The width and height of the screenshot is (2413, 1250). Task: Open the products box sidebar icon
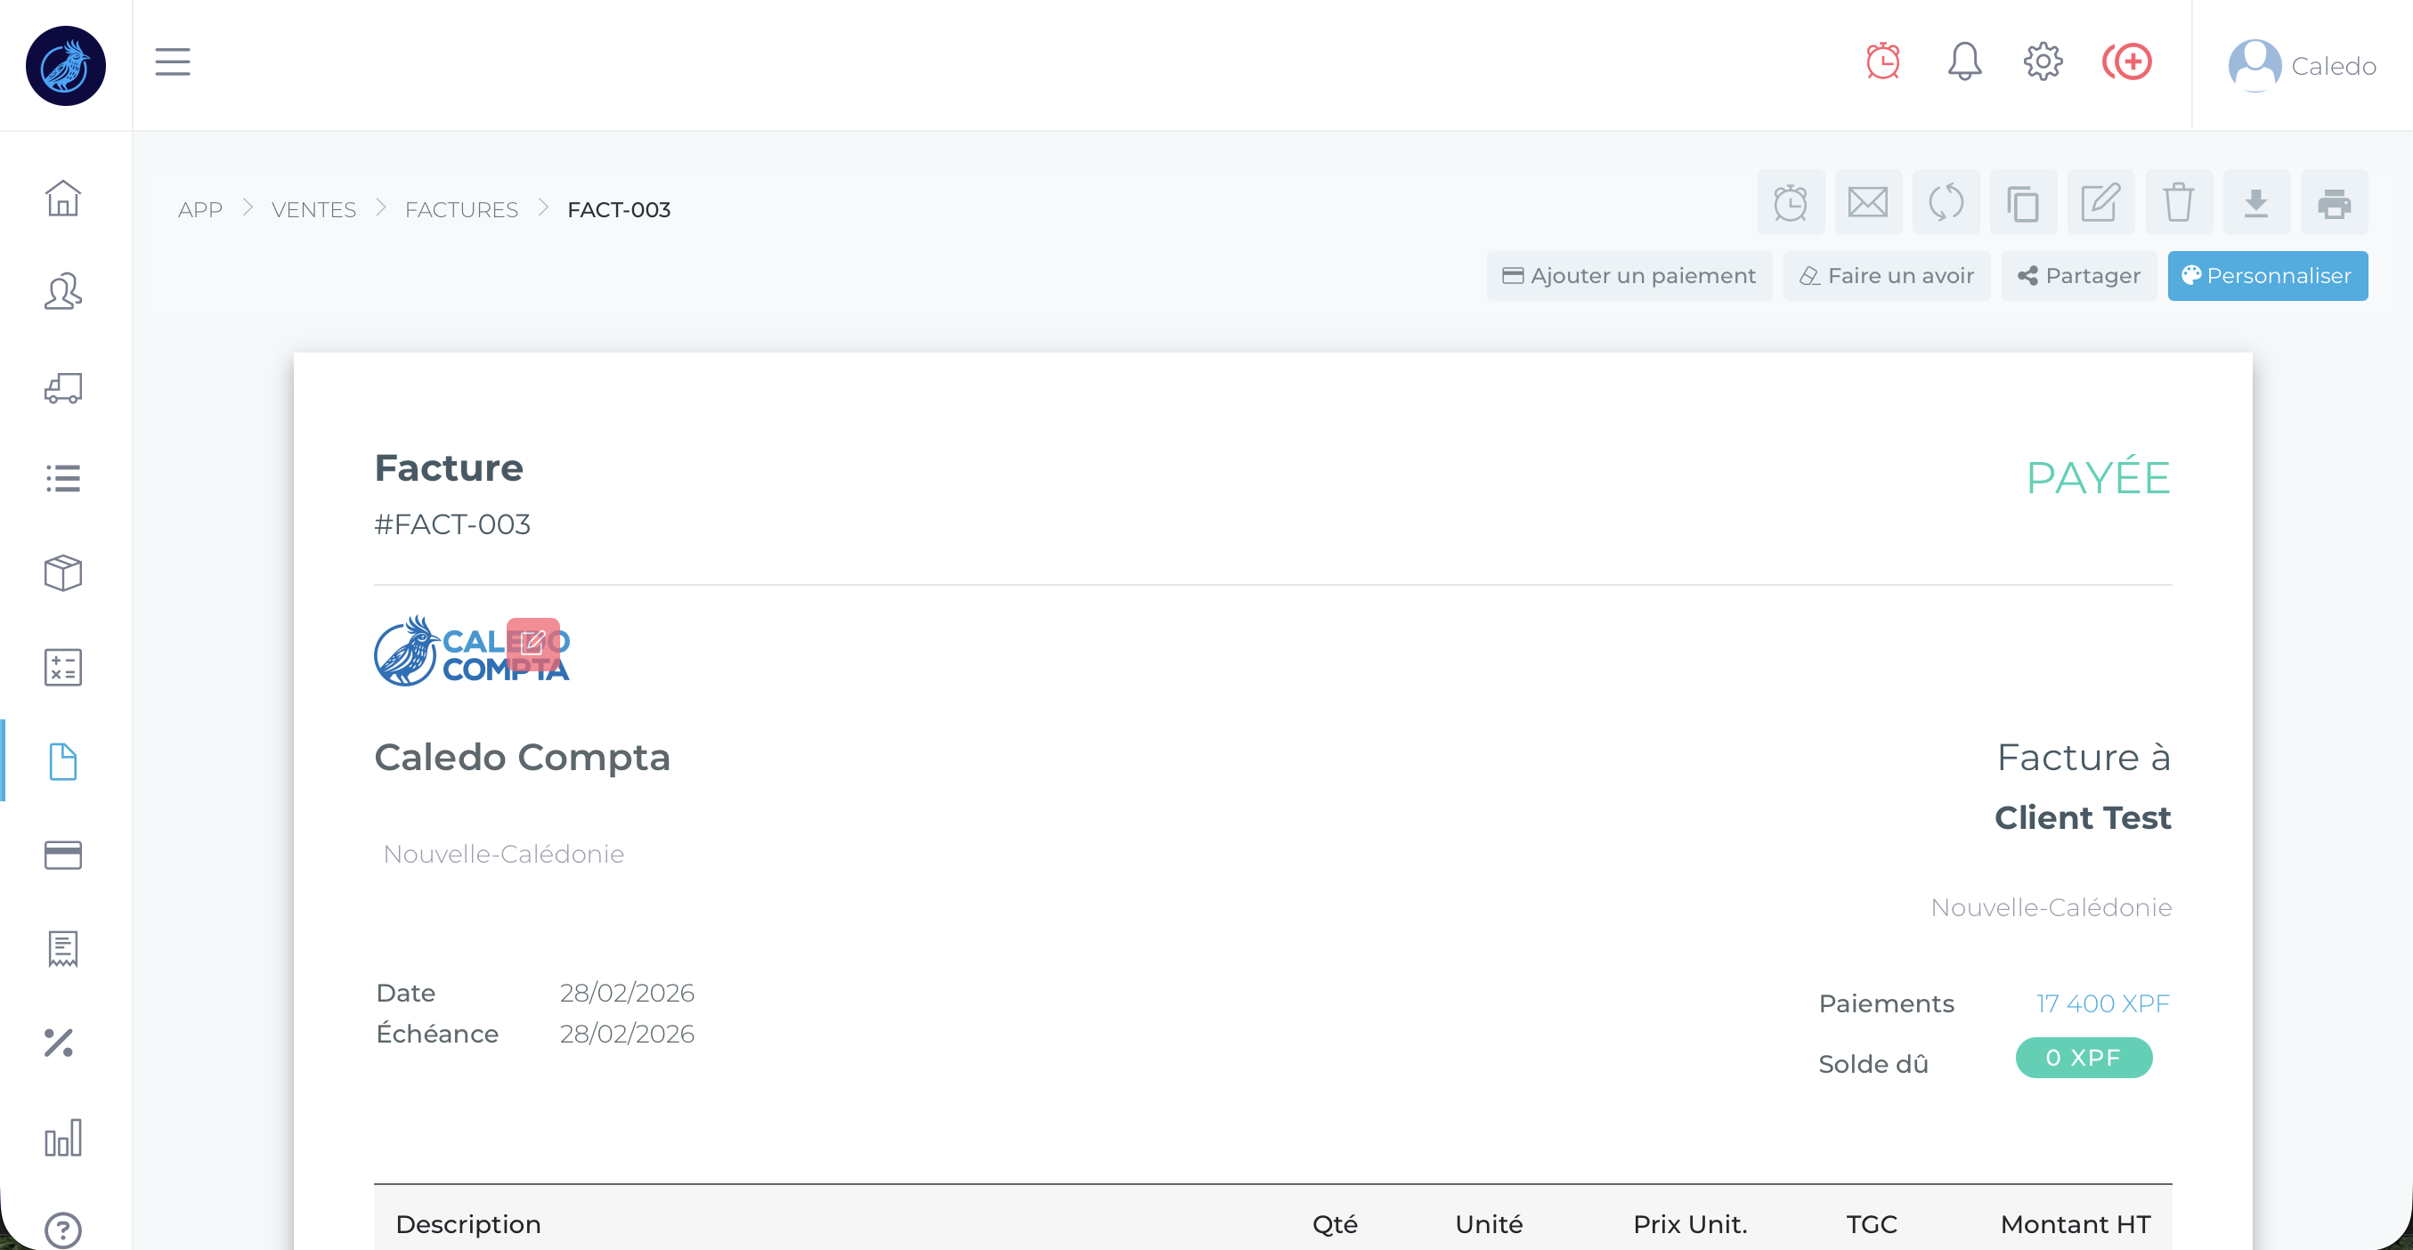pos(62,573)
